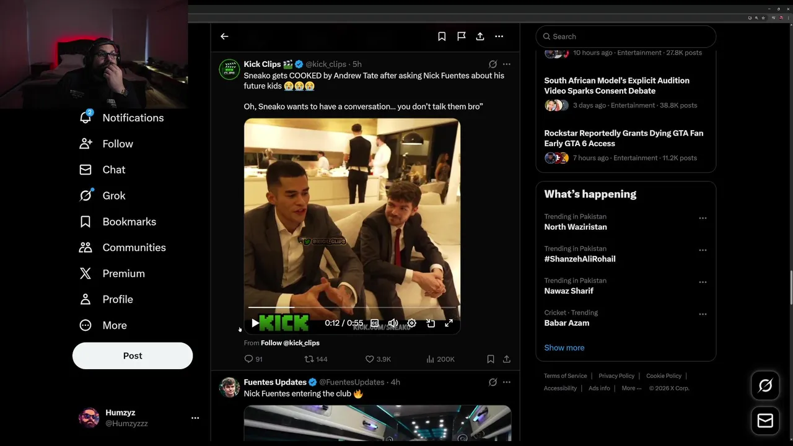Expand footer More dropdown
793x446 pixels.
coord(632,388)
